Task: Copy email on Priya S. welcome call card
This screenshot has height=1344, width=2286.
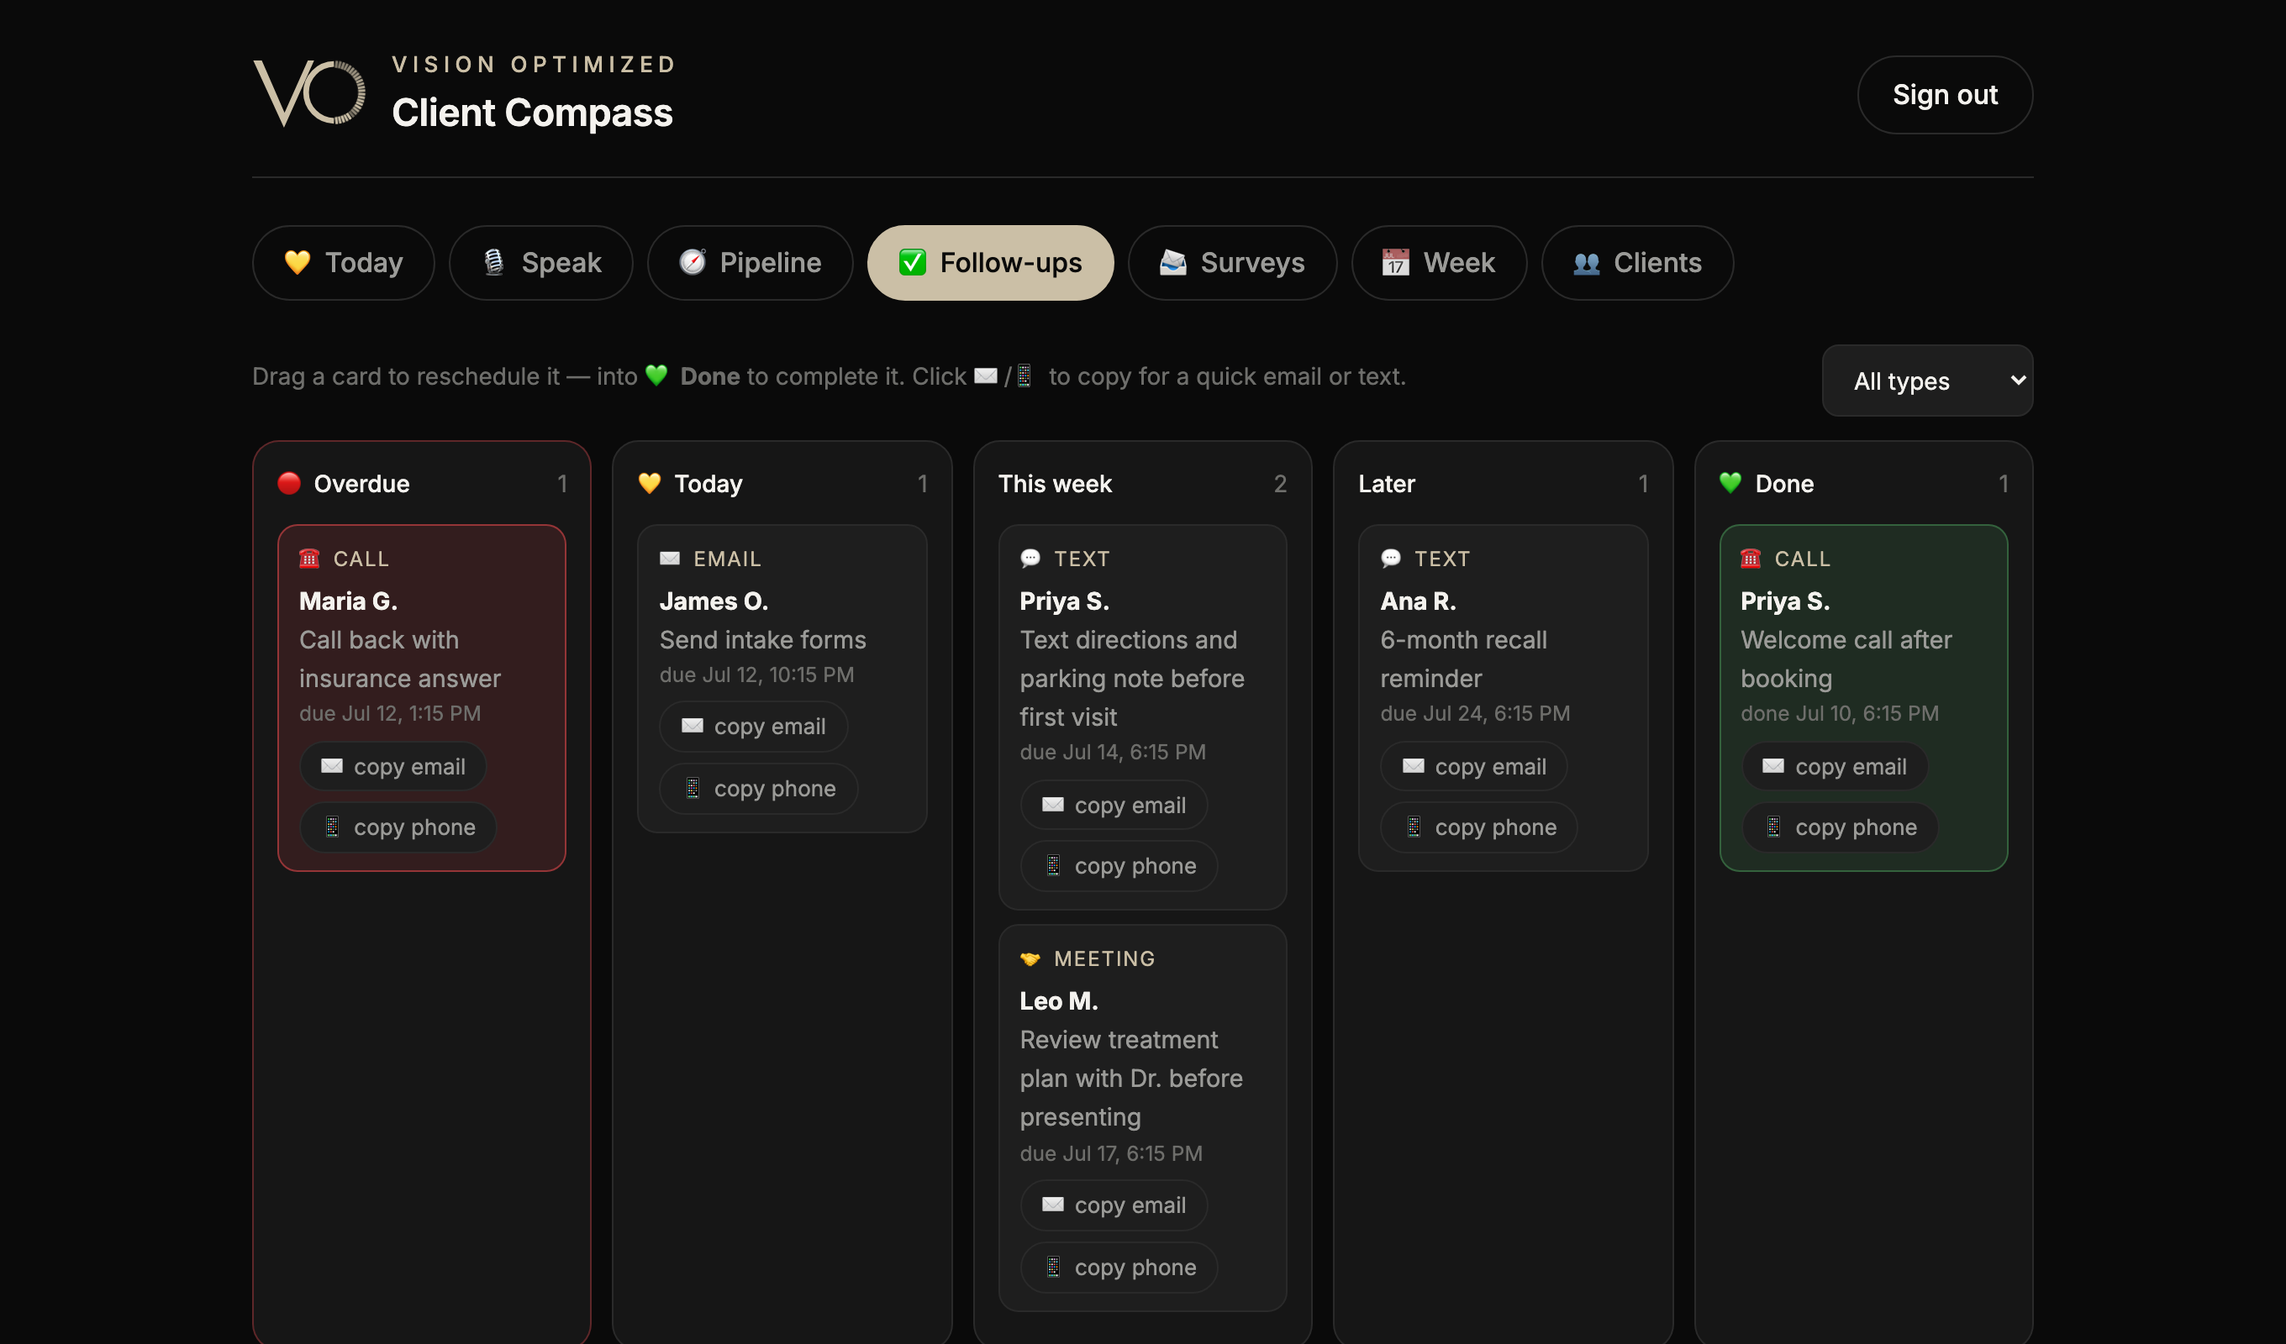Action: (x=1834, y=766)
